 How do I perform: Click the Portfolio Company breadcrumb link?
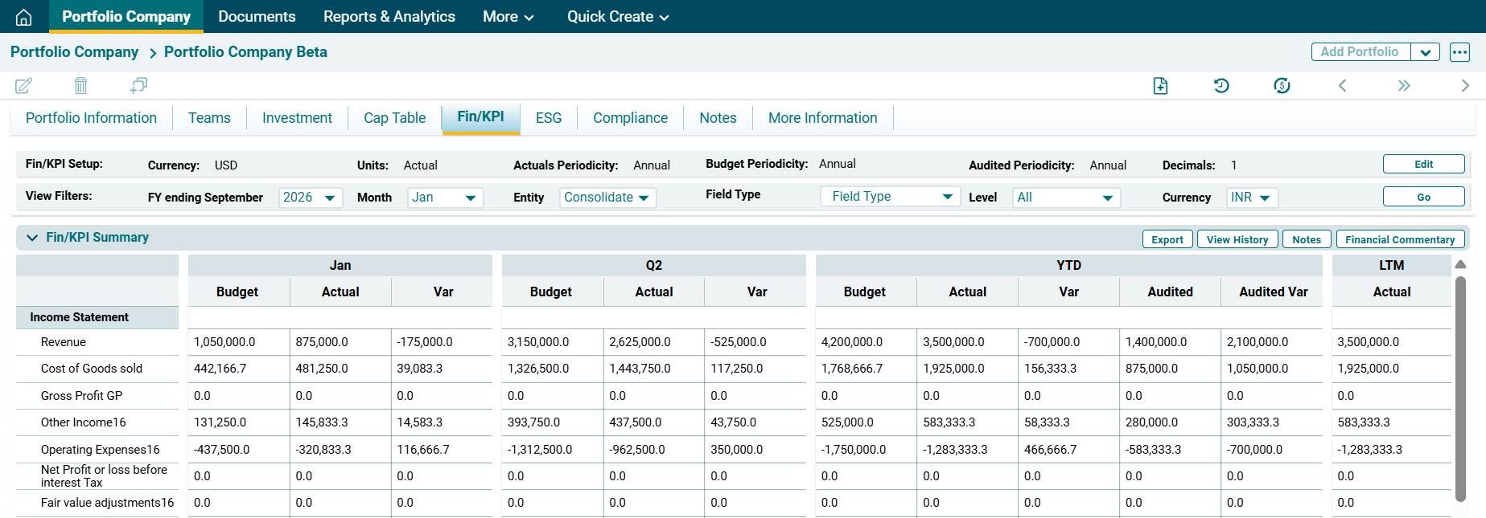[x=74, y=52]
